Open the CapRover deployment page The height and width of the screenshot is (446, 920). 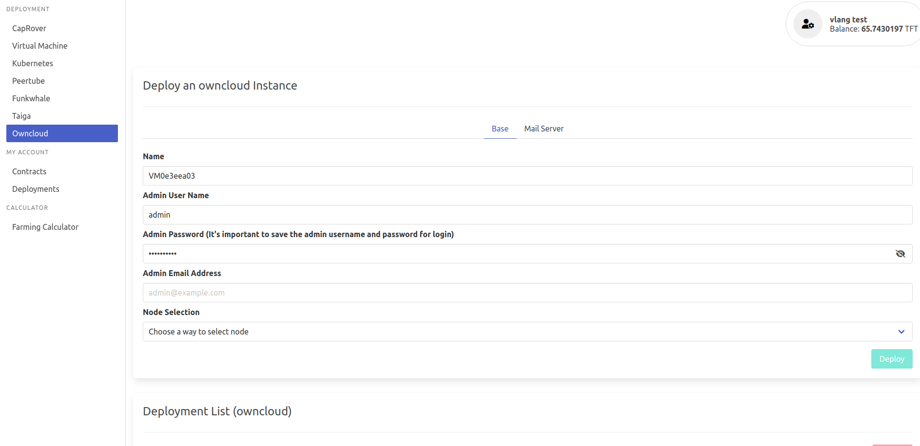click(29, 28)
